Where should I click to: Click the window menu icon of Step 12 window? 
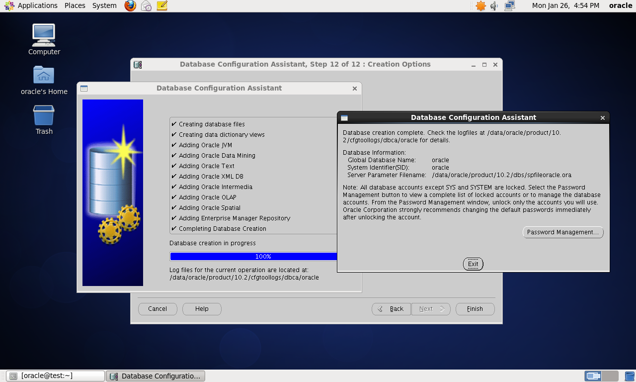pos(138,65)
